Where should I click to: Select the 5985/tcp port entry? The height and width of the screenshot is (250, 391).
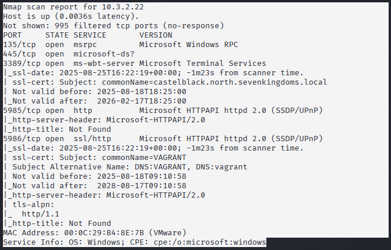22,111
